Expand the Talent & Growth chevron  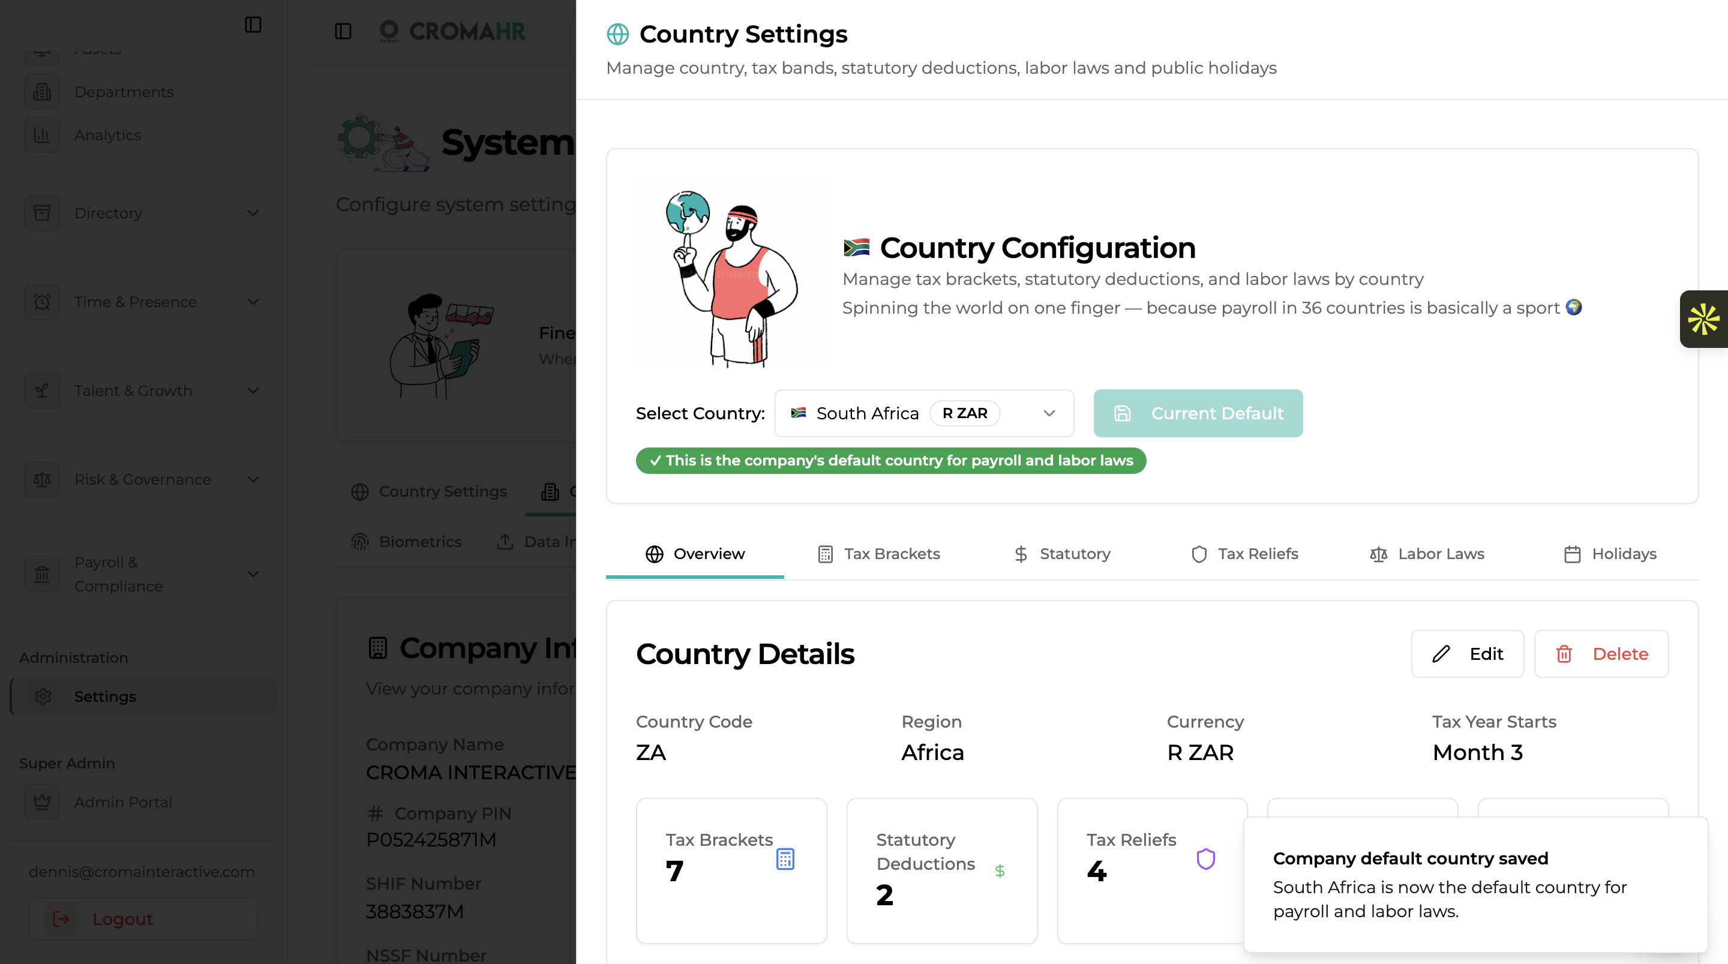[x=253, y=391]
